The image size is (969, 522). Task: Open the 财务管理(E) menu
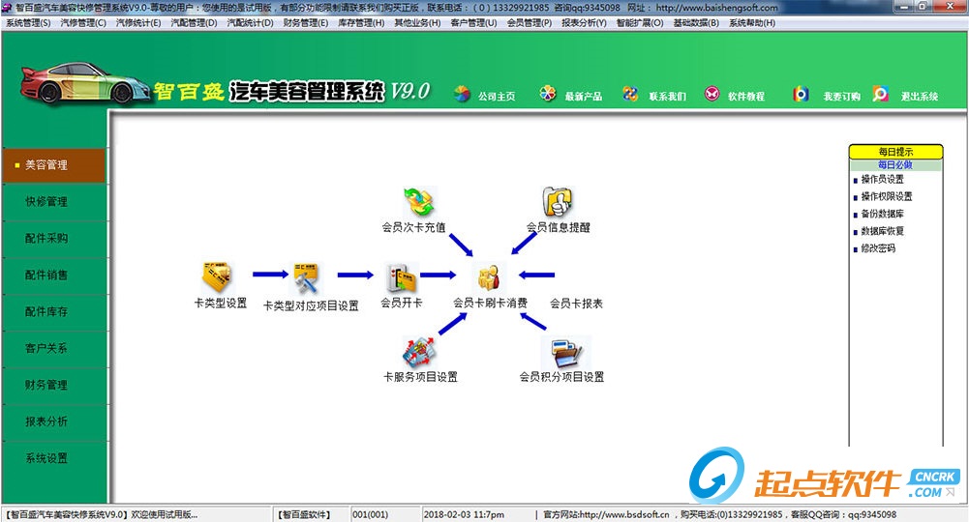point(306,23)
